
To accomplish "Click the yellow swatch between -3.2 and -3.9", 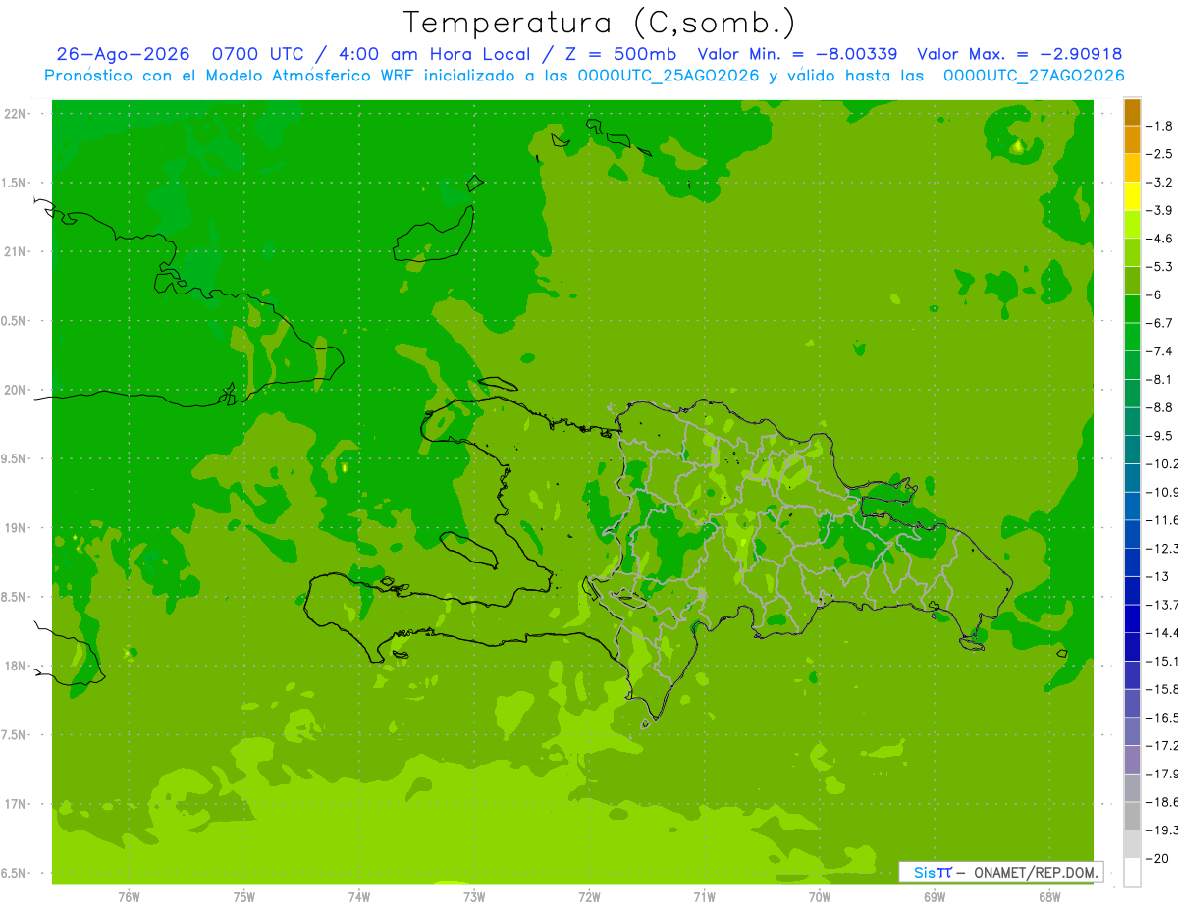I will point(1132,196).
